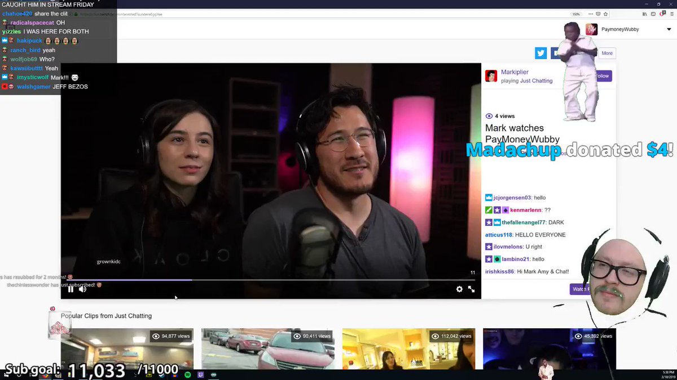The image size is (677, 380).
Task: Click the 'Popular Clips from Just Chatting' heading
Action: click(x=106, y=316)
